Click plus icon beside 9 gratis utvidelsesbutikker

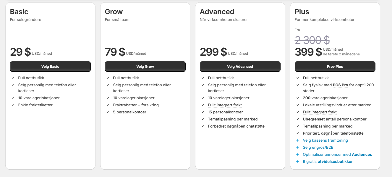[x=298, y=162]
